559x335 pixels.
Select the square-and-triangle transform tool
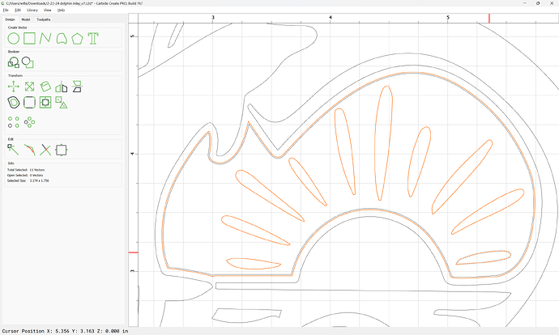coord(62,103)
